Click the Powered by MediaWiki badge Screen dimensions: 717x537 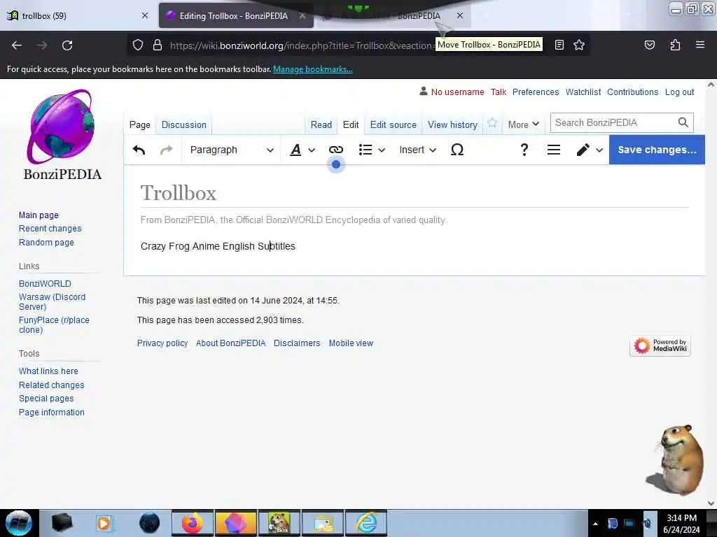tap(660, 345)
